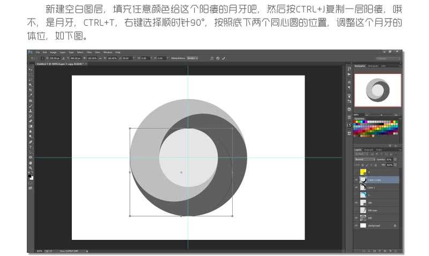Viewport: 429px width, 256px height.
Task: Click the Navigator preview thumbnail
Action: [x=377, y=89]
